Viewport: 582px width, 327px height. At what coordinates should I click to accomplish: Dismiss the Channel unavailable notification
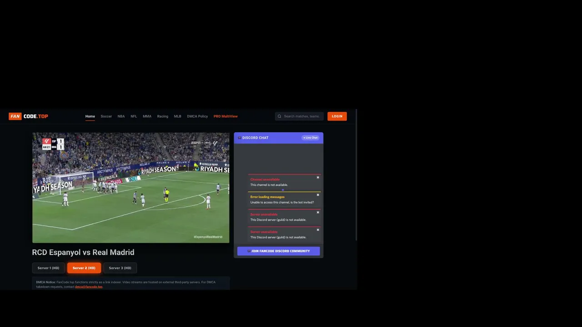coord(318,178)
